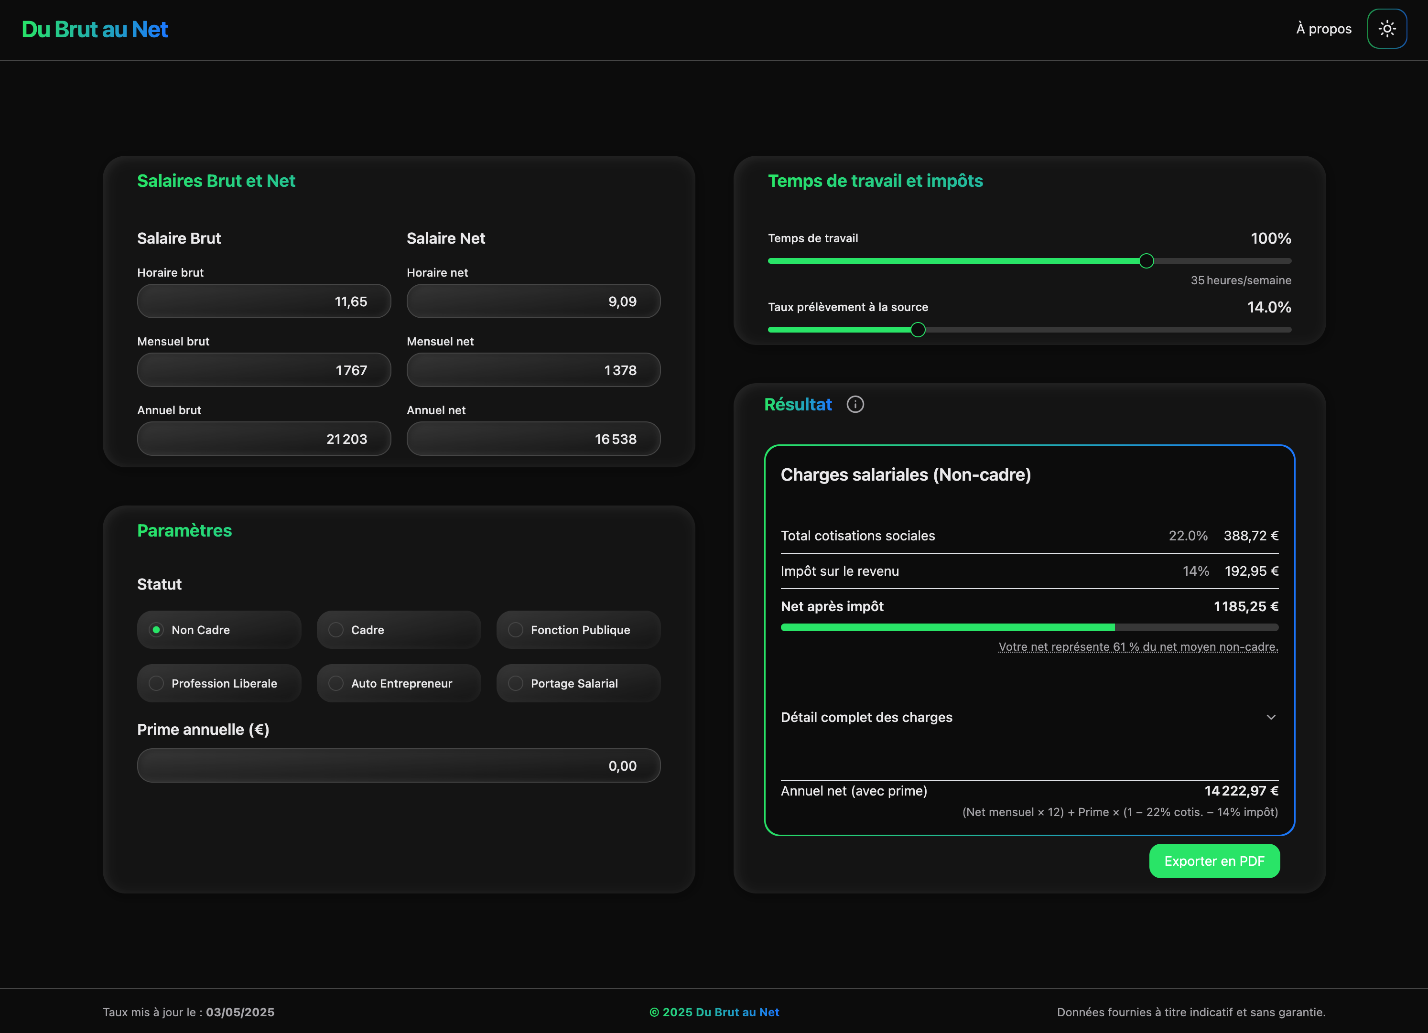Image resolution: width=1428 pixels, height=1033 pixels.
Task: Click the Temps de travail slider handle
Action: click(x=1146, y=260)
